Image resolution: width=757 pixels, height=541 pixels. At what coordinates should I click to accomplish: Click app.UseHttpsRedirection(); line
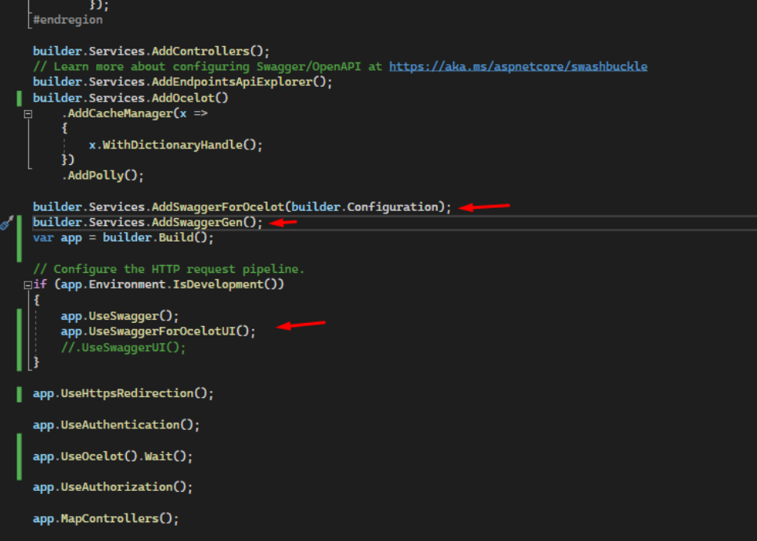[x=123, y=393]
